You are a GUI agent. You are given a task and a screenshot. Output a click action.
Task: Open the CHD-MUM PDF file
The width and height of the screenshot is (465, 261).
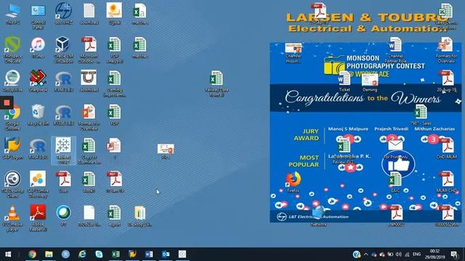(447, 149)
